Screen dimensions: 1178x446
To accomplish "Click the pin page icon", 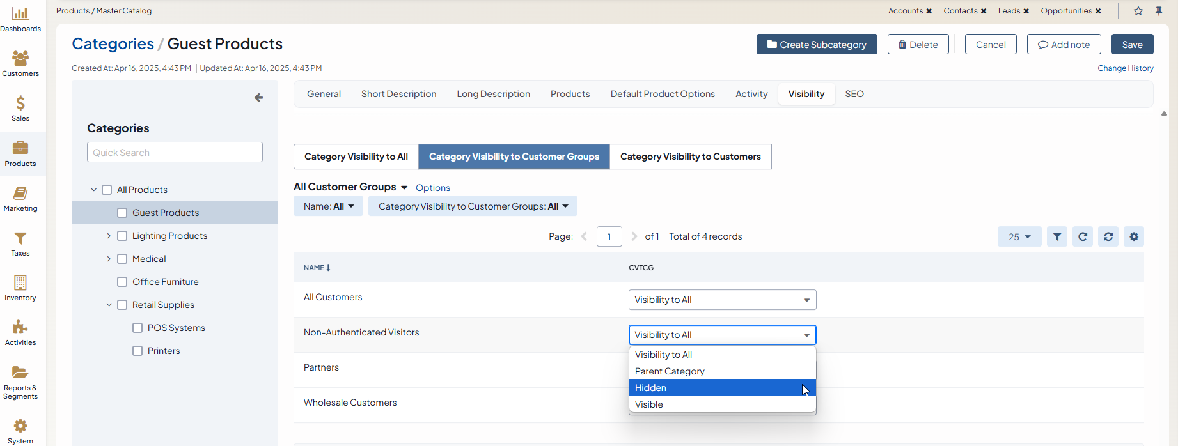I will pos(1159,11).
